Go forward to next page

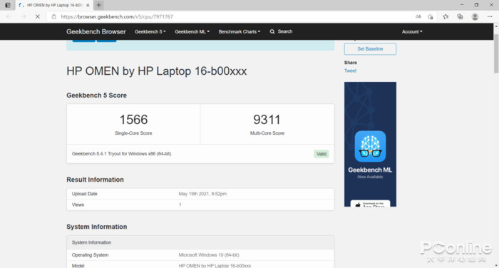24,16
